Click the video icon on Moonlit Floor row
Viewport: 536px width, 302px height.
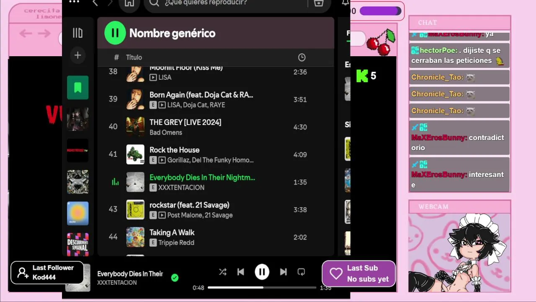click(153, 77)
